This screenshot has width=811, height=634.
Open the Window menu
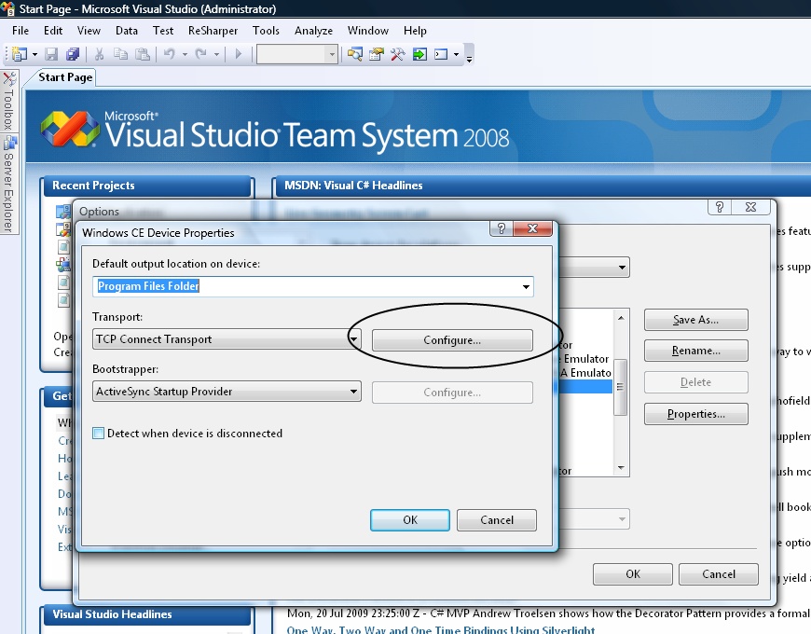click(x=367, y=31)
